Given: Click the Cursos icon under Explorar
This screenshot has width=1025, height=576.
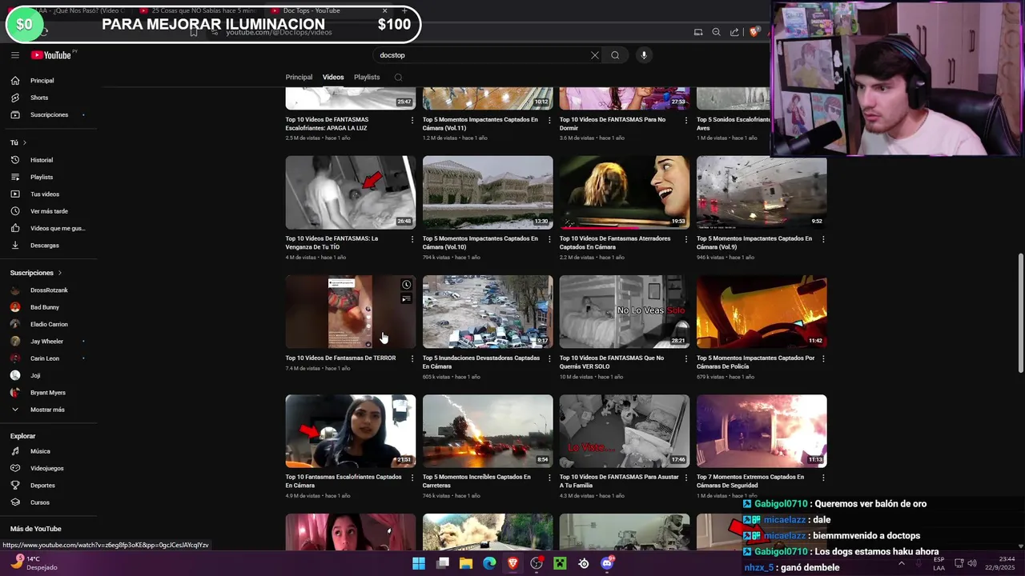Looking at the screenshot, I should (14, 502).
